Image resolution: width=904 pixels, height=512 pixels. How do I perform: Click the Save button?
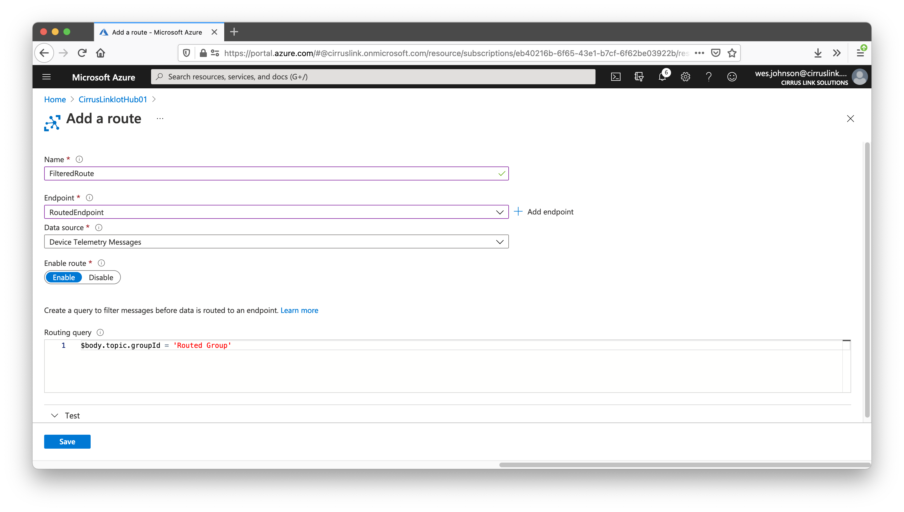click(x=67, y=442)
